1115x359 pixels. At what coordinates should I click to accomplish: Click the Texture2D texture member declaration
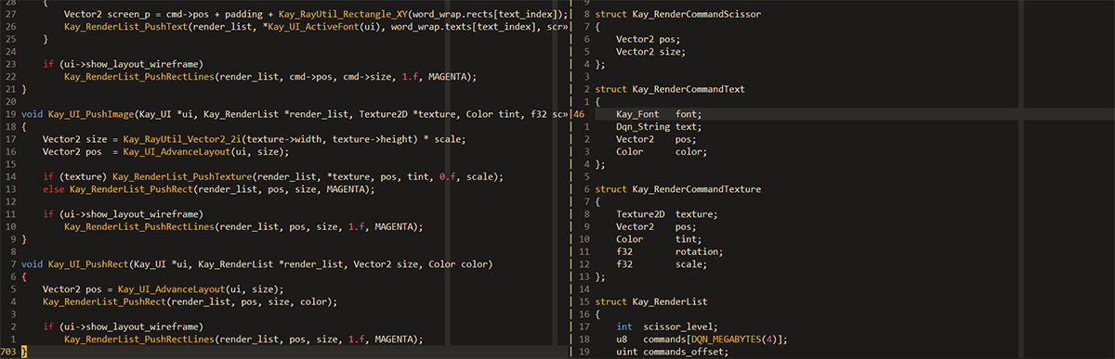pyautogui.click(x=662, y=214)
